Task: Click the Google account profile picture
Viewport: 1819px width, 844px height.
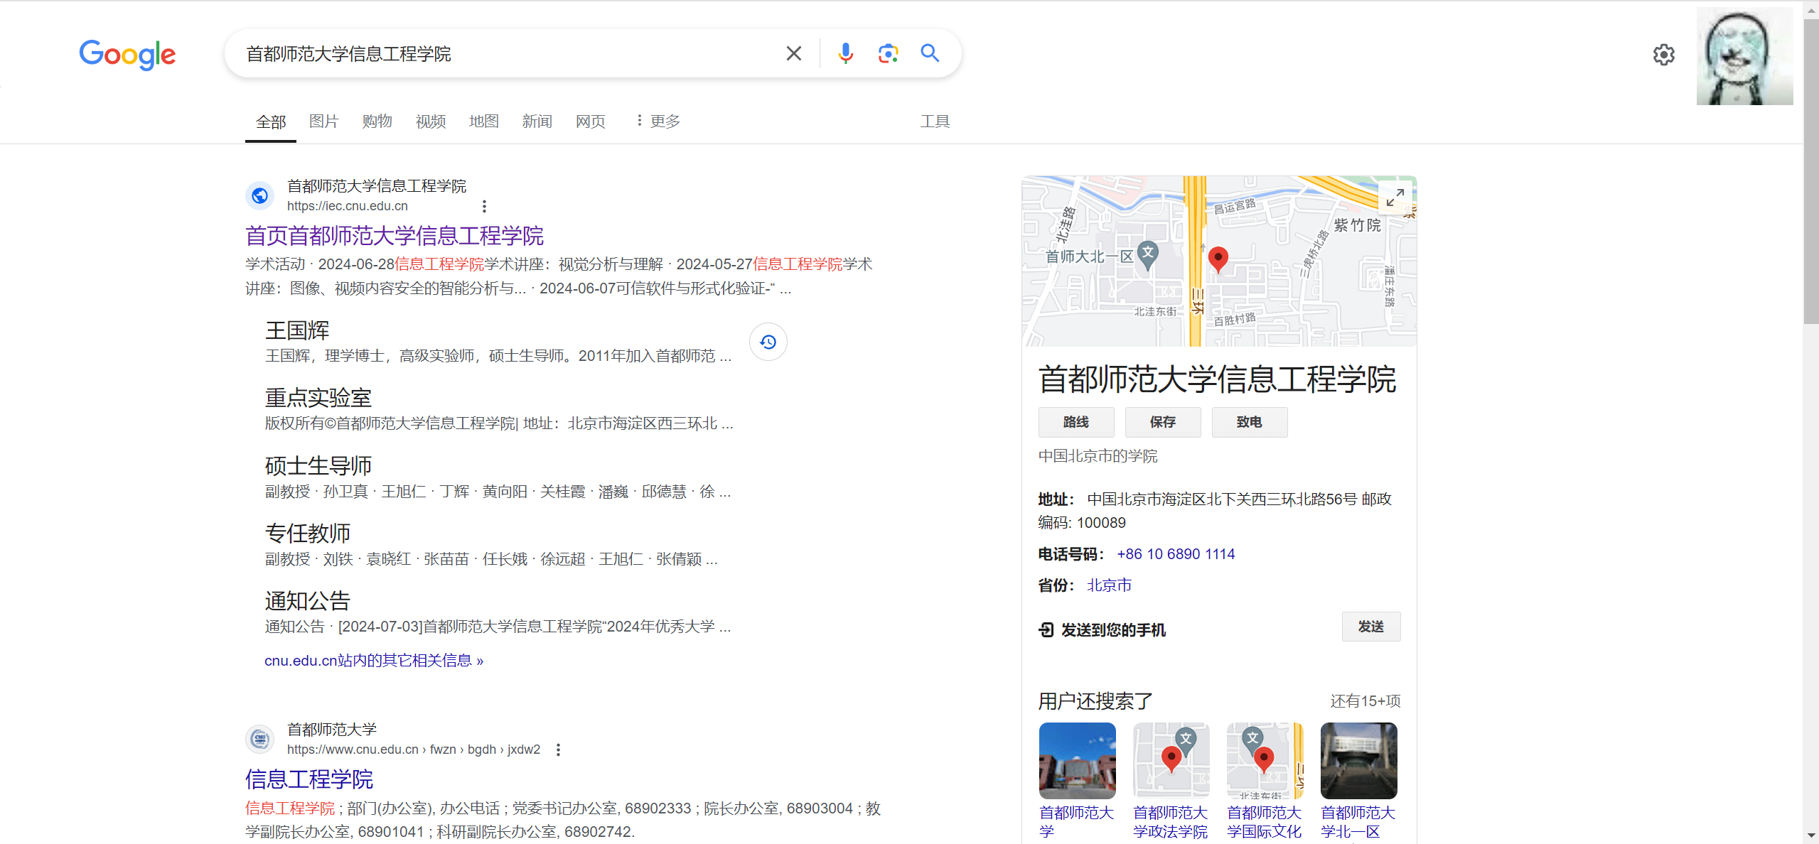Action: 1744,57
